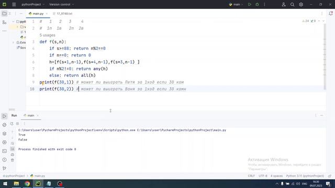Click the editor vertical scrollbar
This screenshot has height=188, width=335.
click(325, 56)
